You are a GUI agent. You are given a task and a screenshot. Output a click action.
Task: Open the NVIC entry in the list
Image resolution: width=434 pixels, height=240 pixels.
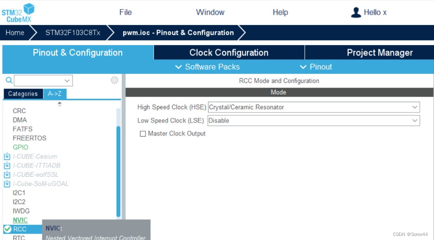[x=20, y=220]
